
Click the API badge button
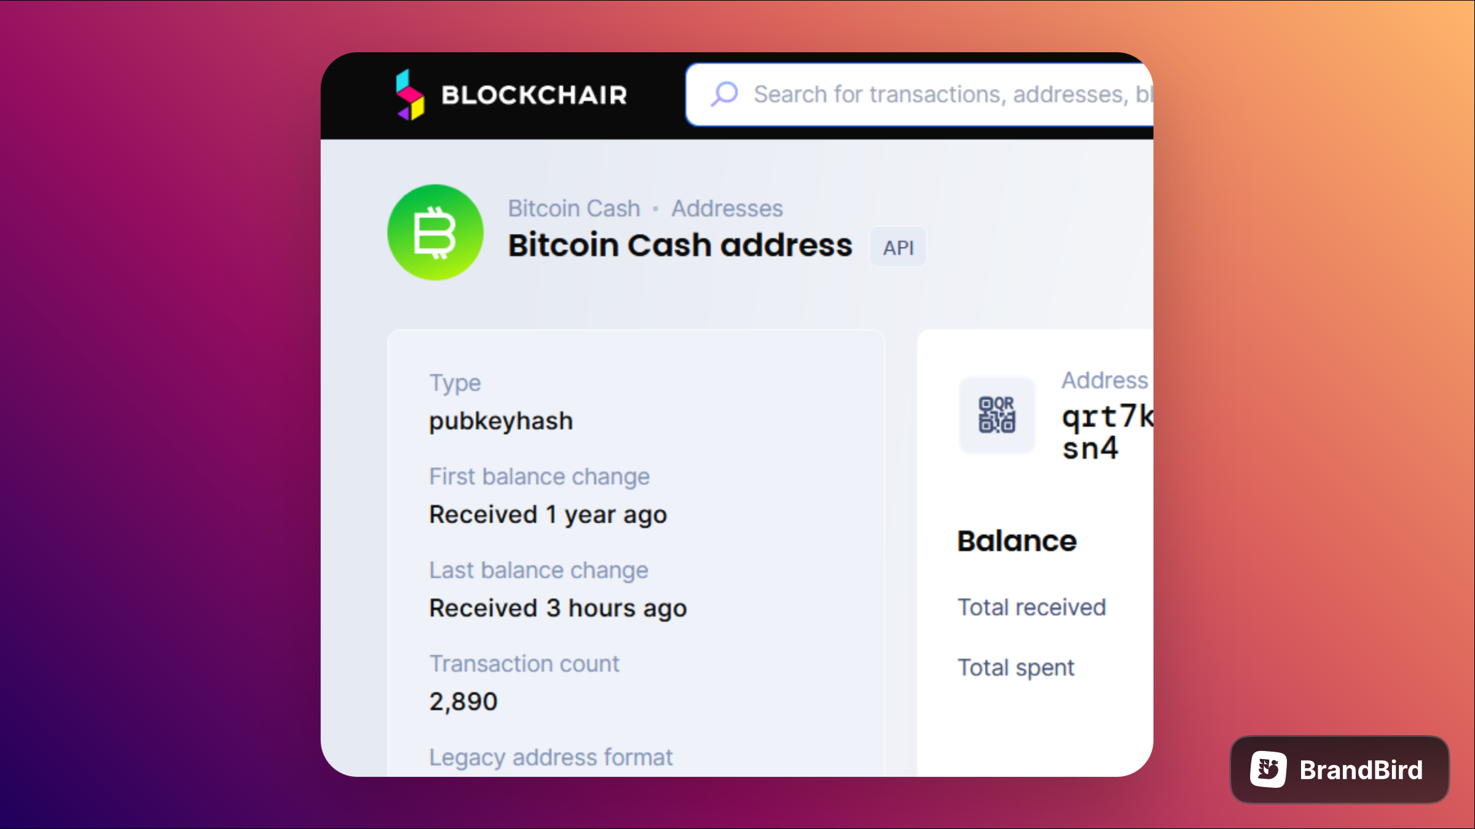[898, 247]
